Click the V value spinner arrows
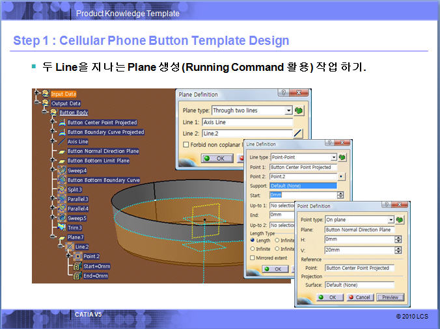 pyautogui.click(x=398, y=249)
